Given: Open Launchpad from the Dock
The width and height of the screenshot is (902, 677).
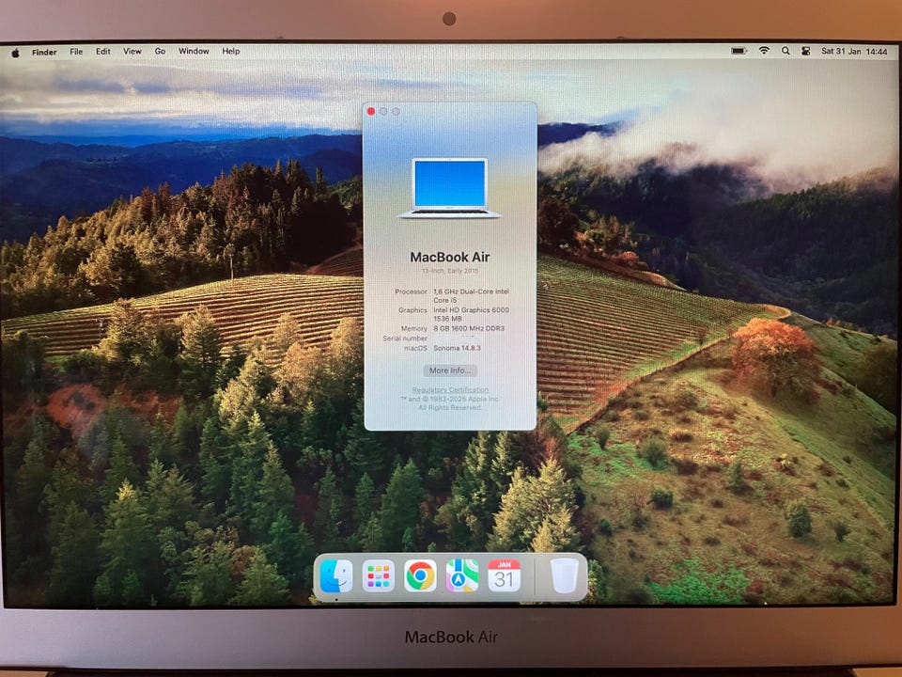Looking at the screenshot, I should (379, 575).
